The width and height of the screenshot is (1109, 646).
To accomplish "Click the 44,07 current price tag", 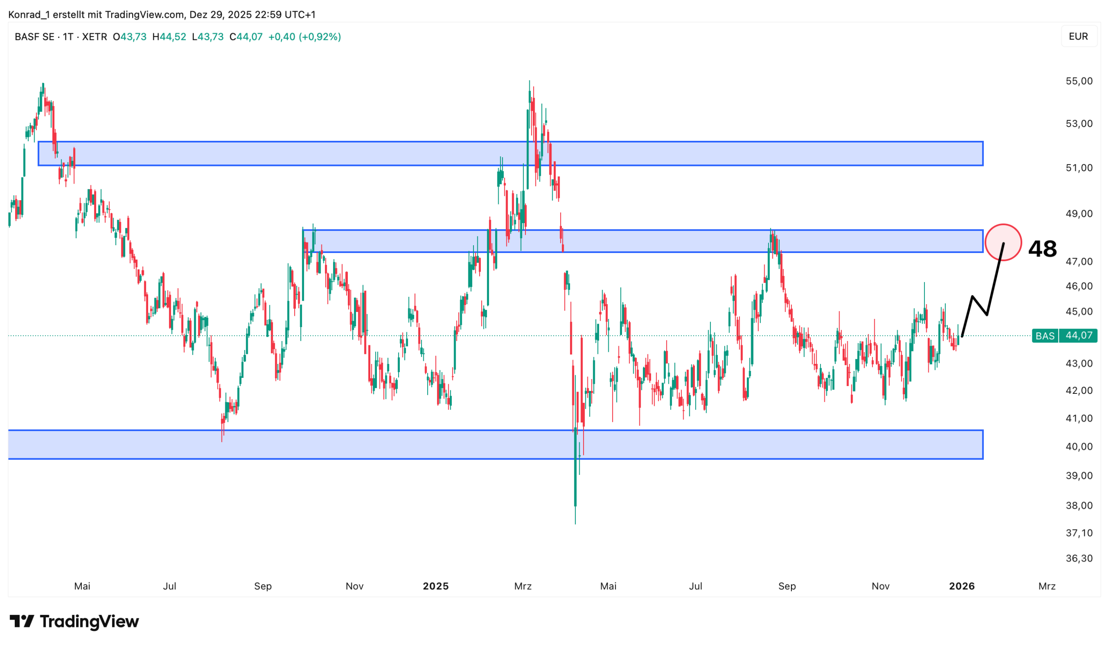I will (1079, 336).
